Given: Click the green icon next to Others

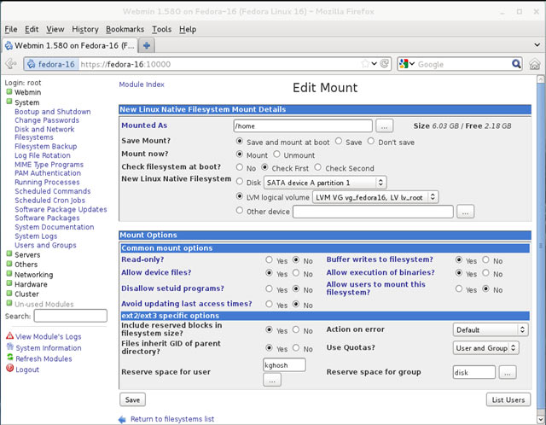Looking at the screenshot, I should 9,264.
